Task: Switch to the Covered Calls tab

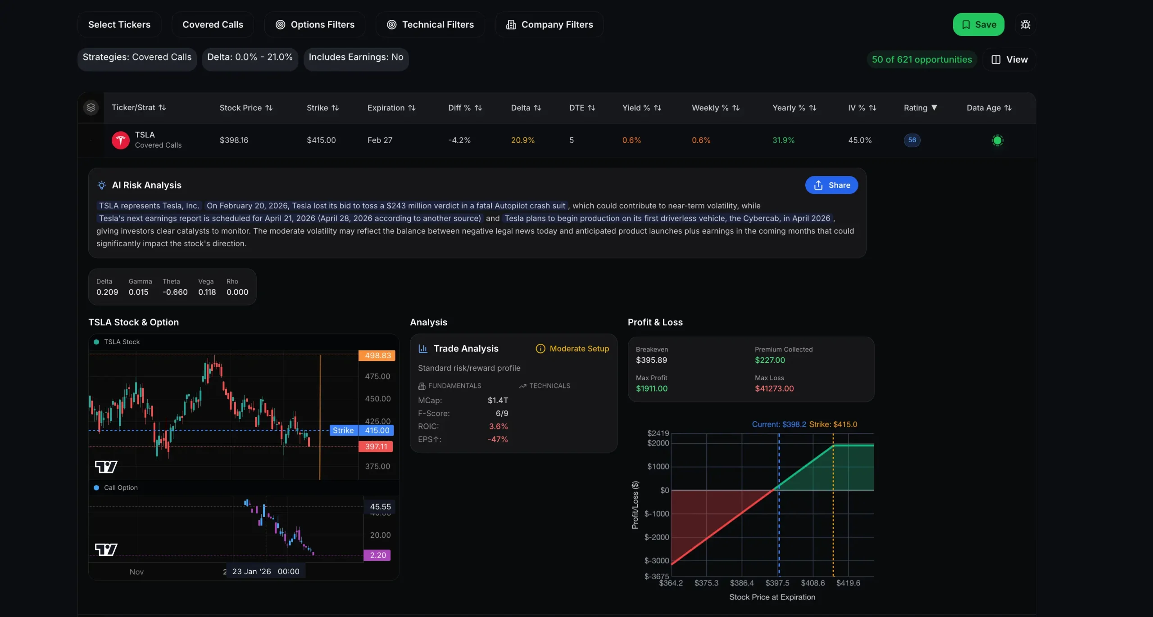Action: 213,24
